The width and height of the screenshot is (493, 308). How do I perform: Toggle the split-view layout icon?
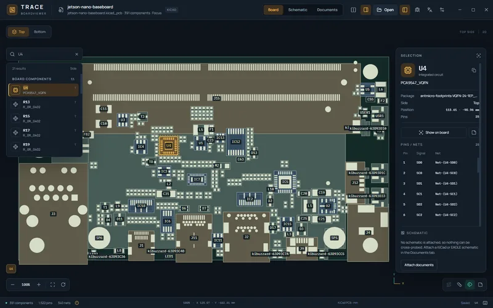pos(365,10)
